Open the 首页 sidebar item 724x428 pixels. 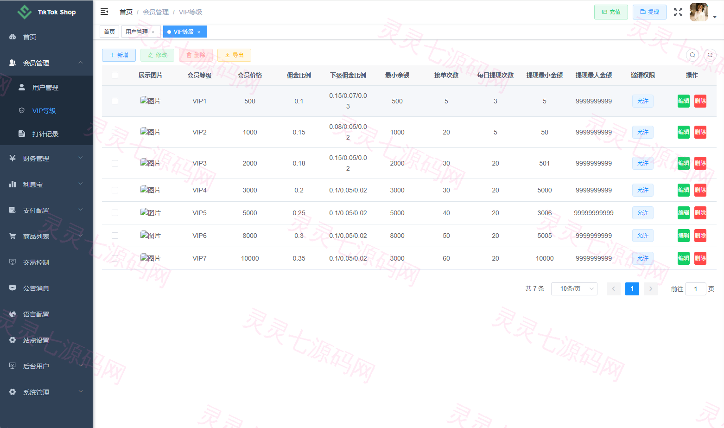pyautogui.click(x=46, y=37)
